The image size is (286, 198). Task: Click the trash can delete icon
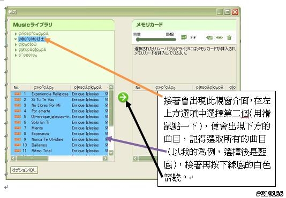[229, 37]
